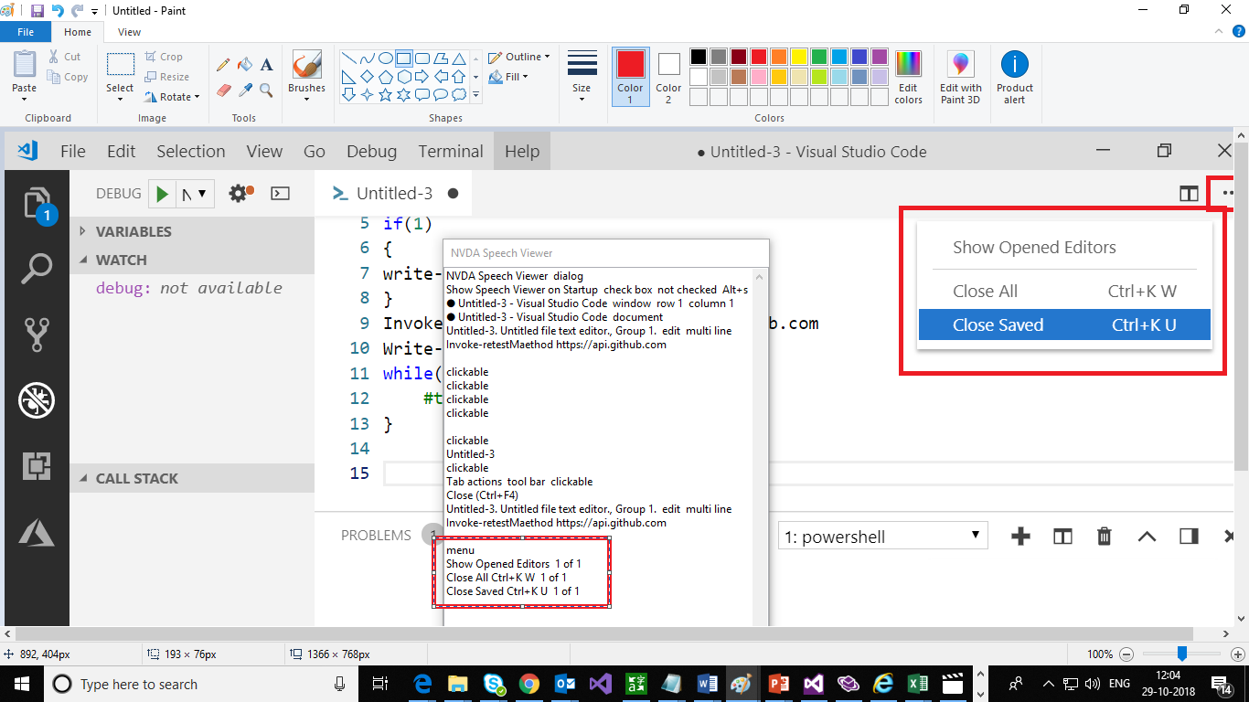Select the Oval shape
The height and width of the screenshot is (702, 1249).
pyautogui.click(x=387, y=58)
